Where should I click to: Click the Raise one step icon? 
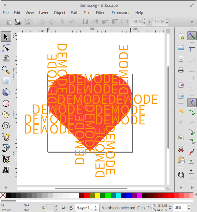coord(105,22)
